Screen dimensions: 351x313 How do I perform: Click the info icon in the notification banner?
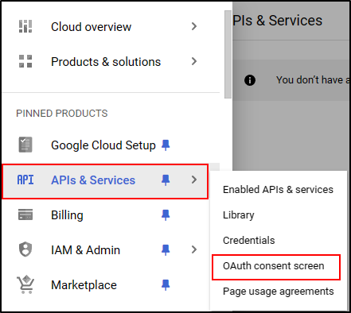coord(250,80)
